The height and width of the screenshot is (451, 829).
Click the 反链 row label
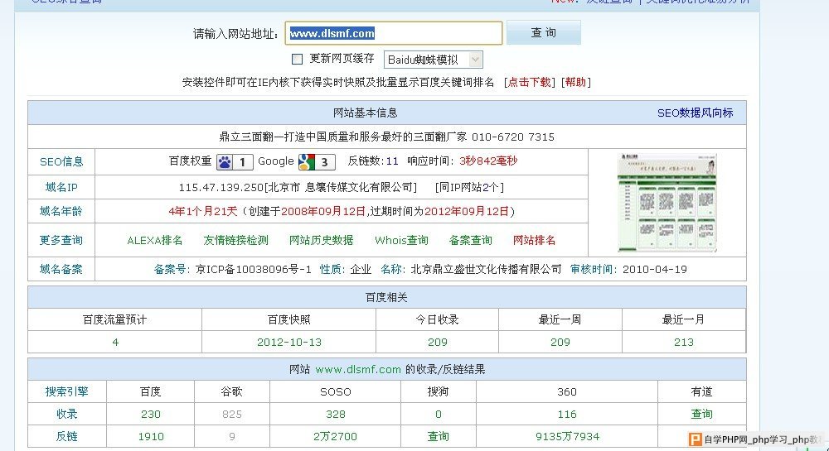click(x=66, y=437)
